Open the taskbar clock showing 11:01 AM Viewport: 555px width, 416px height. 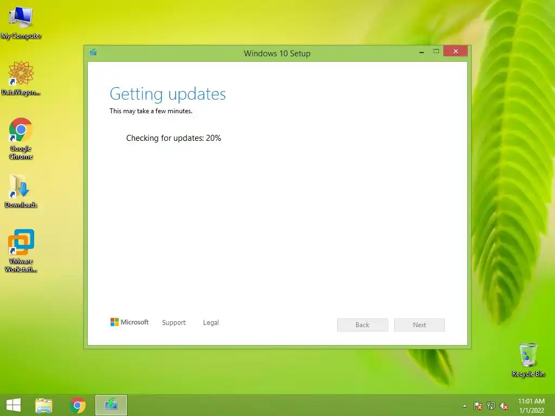[531, 406]
